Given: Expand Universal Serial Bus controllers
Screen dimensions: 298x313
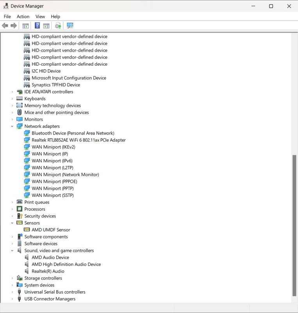Looking at the screenshot, I should point(12,292).
